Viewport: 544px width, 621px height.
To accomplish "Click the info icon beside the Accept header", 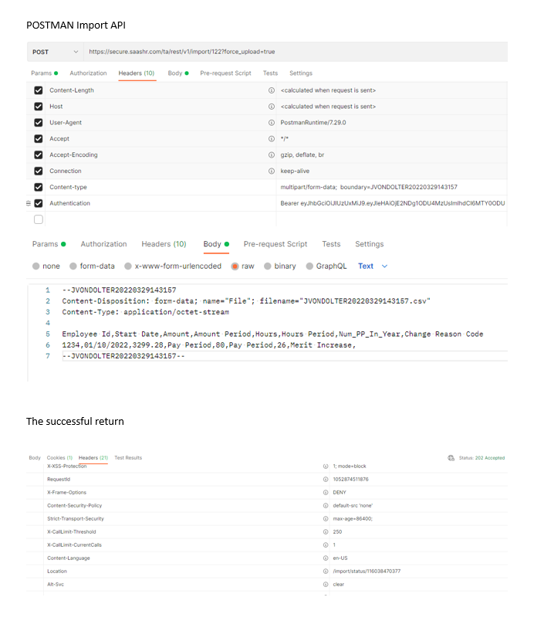I will [x=271, y=138].
